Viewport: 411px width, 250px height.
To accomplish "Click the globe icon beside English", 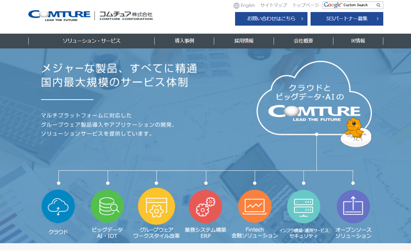I will pos(236,6).
